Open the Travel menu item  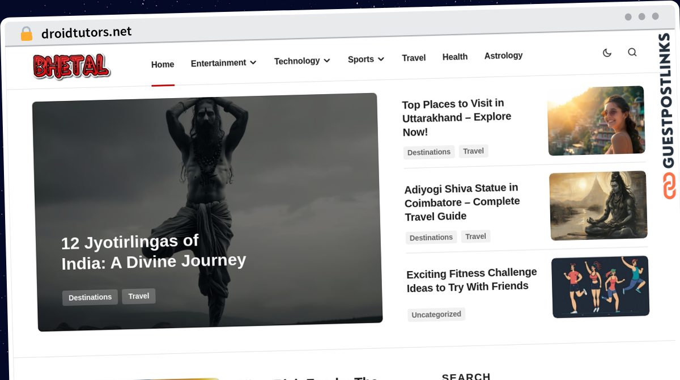[x=414, y=58]
